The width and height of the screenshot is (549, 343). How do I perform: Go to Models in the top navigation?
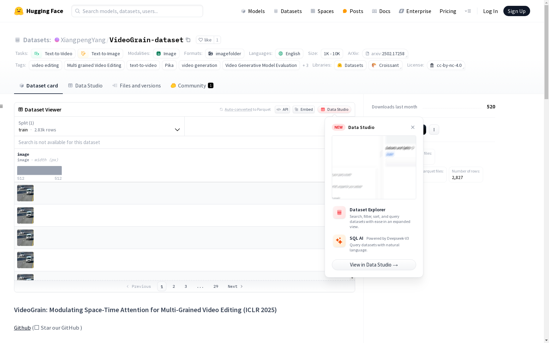tap(253, 11)
